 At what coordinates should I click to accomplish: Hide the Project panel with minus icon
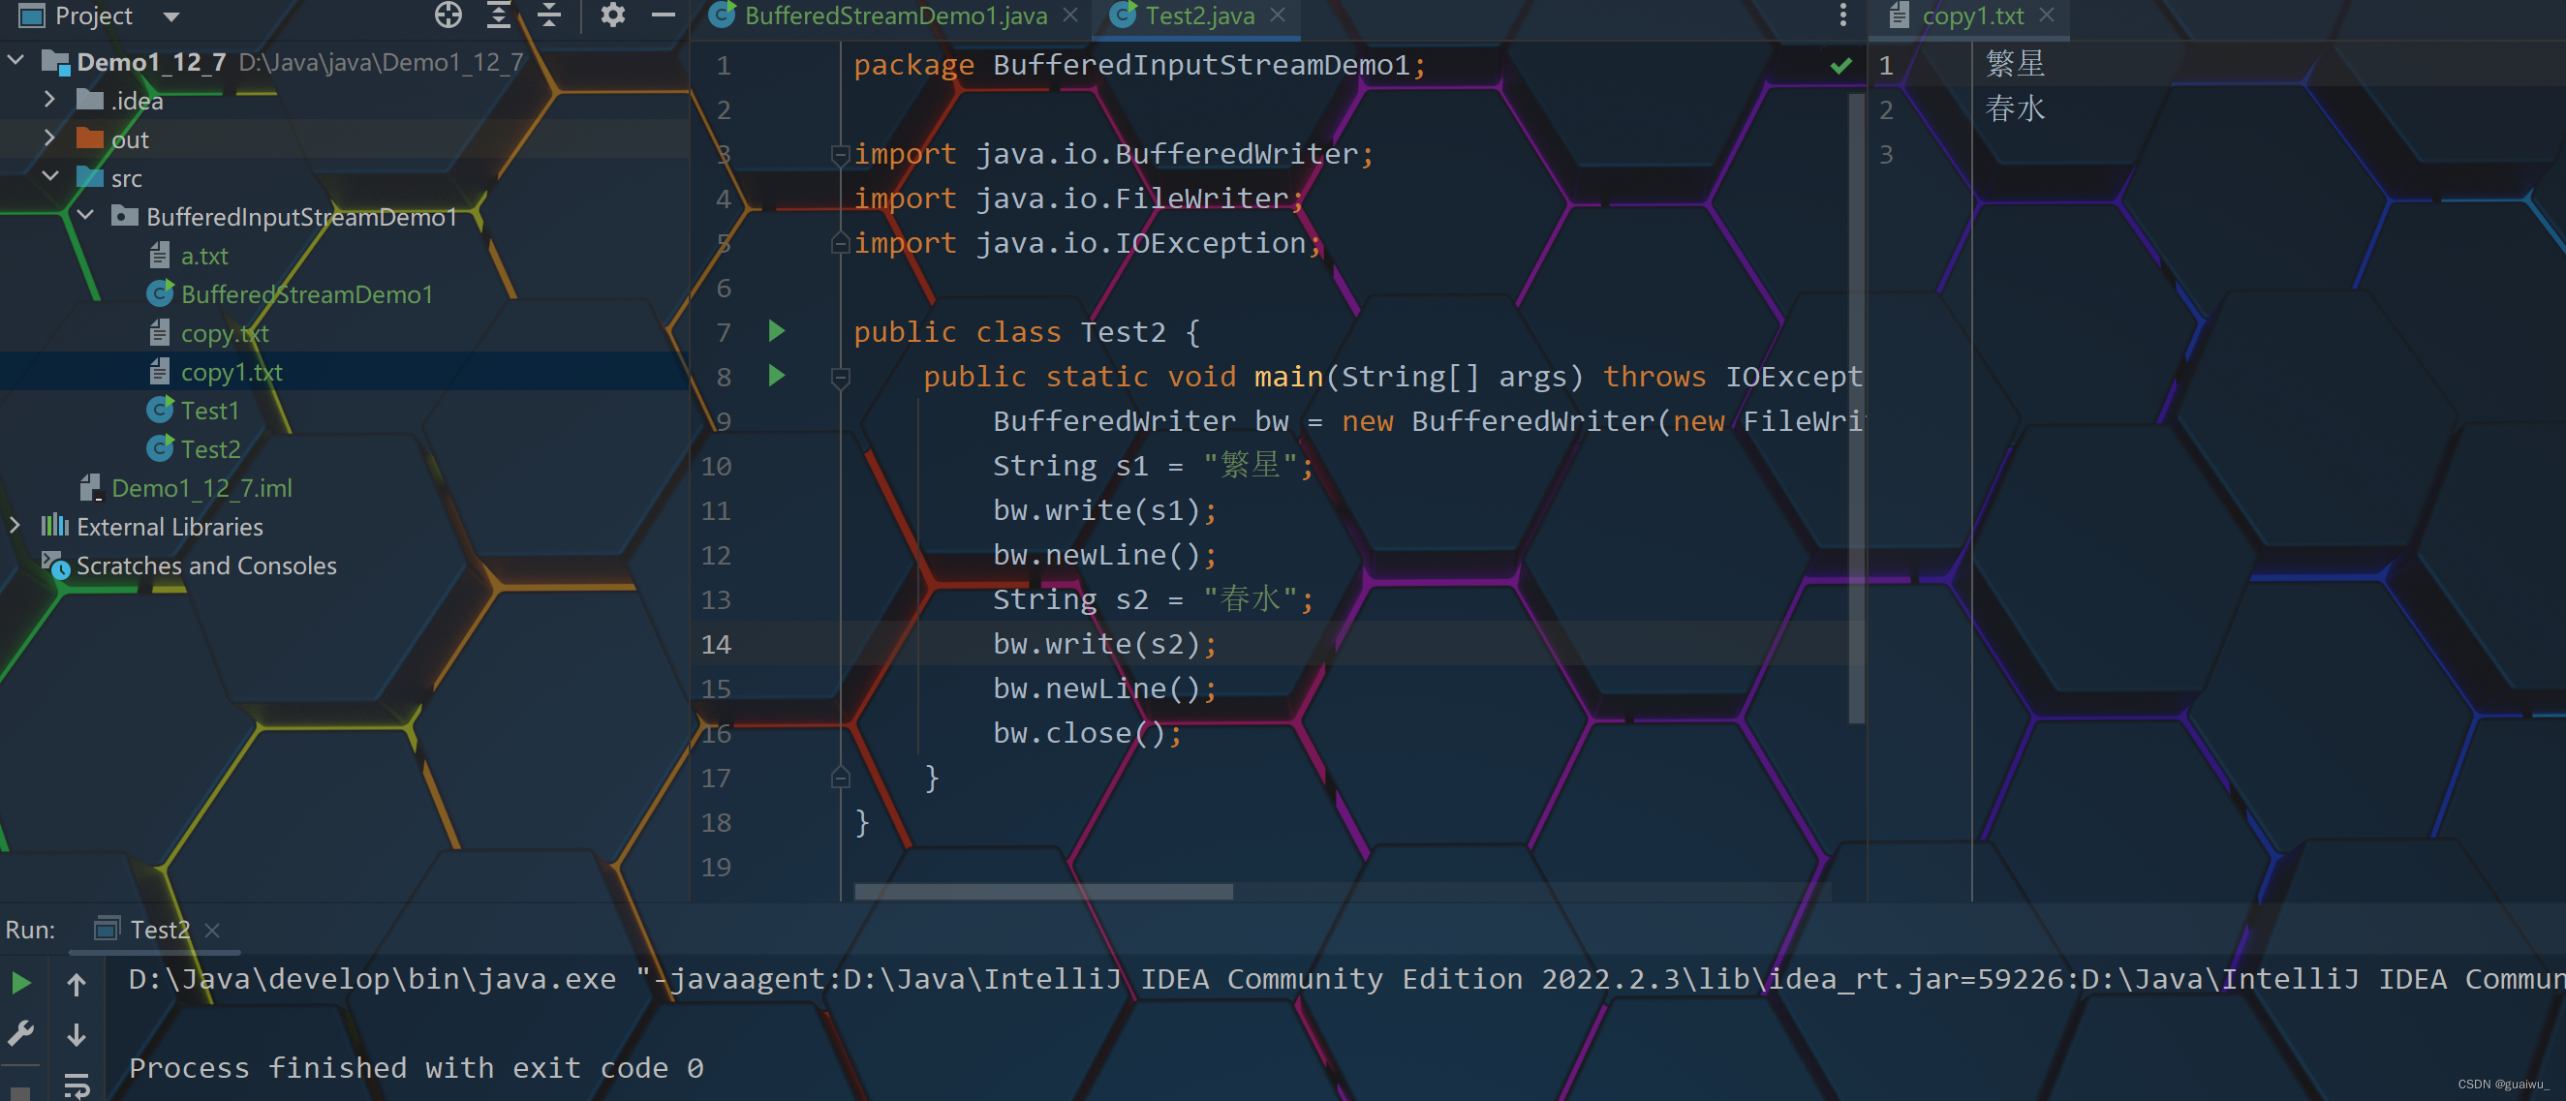click(x=664, y=15)
